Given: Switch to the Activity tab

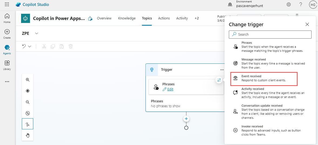Looking at the screenshot, I should (182, 18).
